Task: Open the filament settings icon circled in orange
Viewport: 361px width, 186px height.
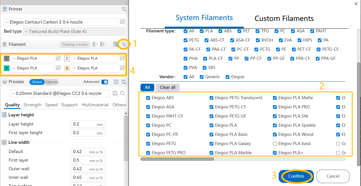Action: (x=124, y=44)
